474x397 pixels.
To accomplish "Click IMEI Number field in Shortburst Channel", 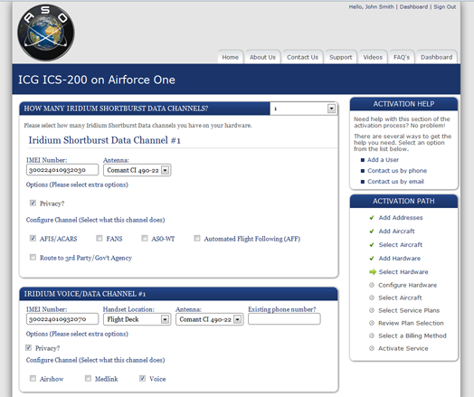I will coord(62,170).
